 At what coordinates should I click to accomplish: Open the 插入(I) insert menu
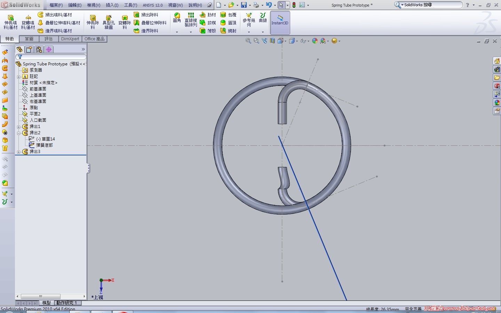112,5
